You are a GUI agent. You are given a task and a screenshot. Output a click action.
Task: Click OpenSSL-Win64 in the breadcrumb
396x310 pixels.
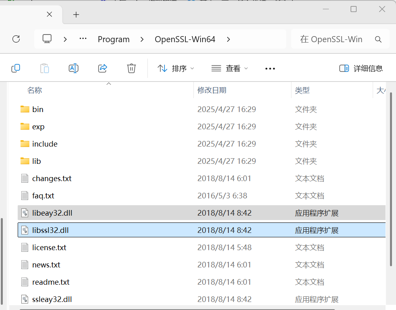click(185, 39)
